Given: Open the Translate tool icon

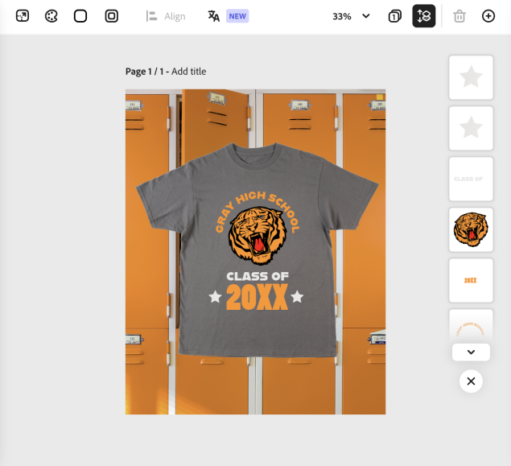Looking at the screenshot, I should tap(213, 16).
